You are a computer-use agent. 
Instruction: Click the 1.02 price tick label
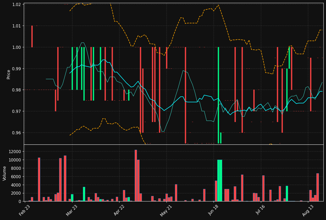tap(17, 4)
